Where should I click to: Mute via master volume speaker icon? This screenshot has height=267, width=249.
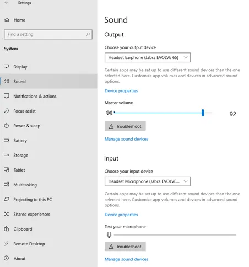click(x=109, y=113)
